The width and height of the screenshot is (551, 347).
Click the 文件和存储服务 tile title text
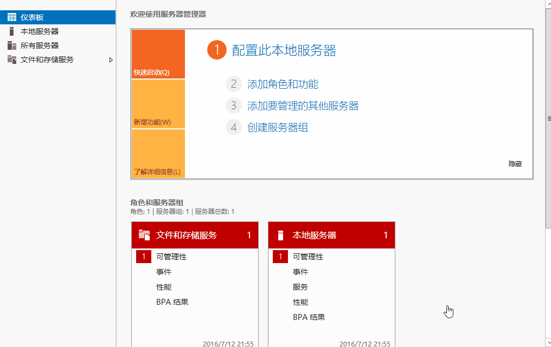point(186,235)
